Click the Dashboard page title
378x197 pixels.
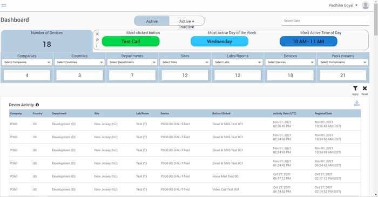[15, 20]
